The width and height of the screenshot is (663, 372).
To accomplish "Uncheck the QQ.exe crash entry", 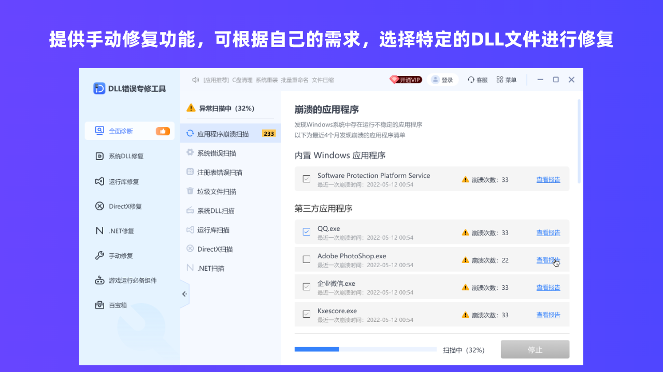I will coord(306,232).
